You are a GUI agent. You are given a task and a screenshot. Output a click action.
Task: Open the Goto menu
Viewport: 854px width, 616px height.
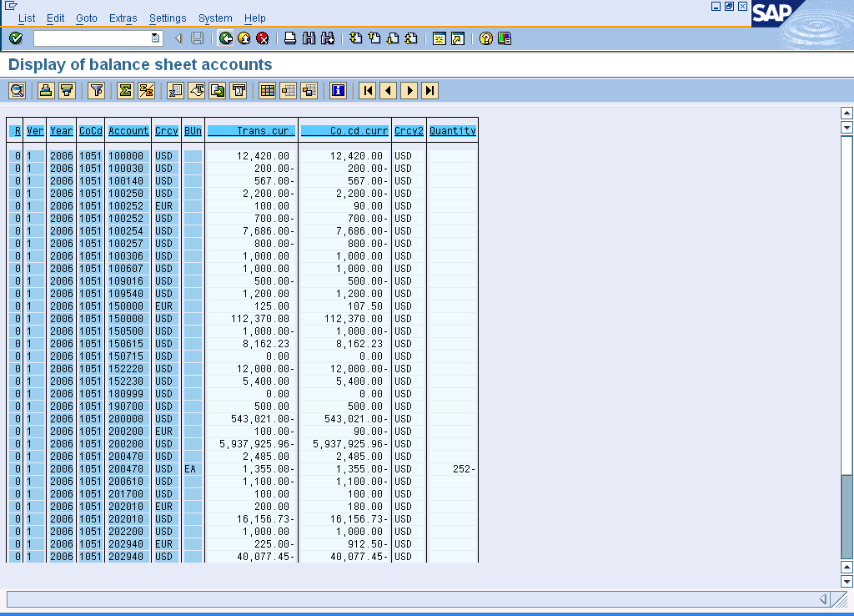87,18
